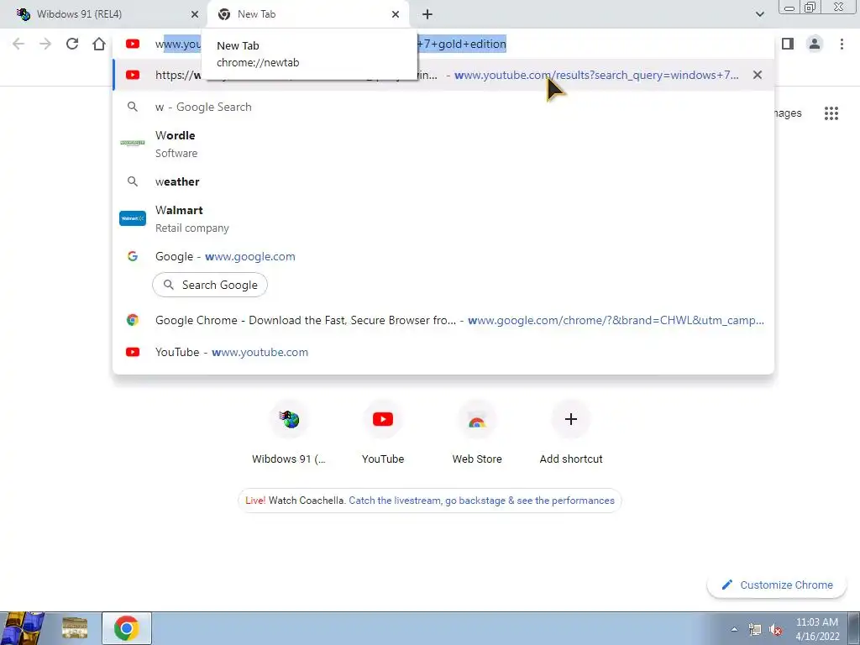The width and height of the screenshot is (860, 645).
Task: Open the Coachella livestream link
Action: click(x=481, y=501)
